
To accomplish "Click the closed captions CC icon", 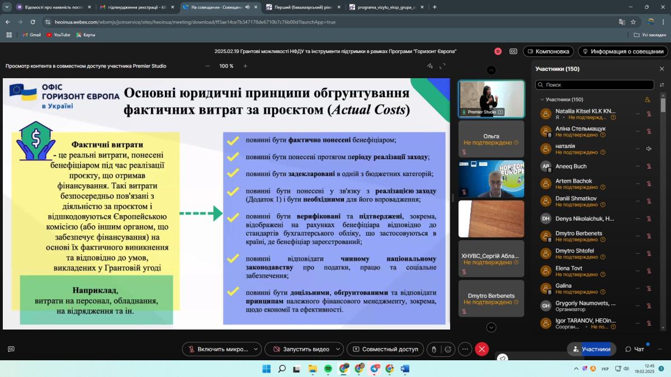I will [513, 51].
